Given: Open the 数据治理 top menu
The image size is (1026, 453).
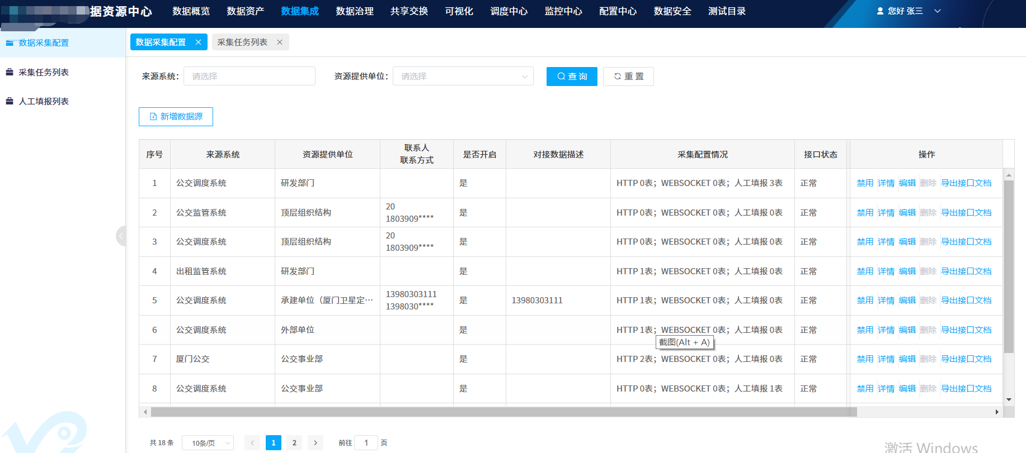Looking at the screenshot, I should click(x=355, y=11).
